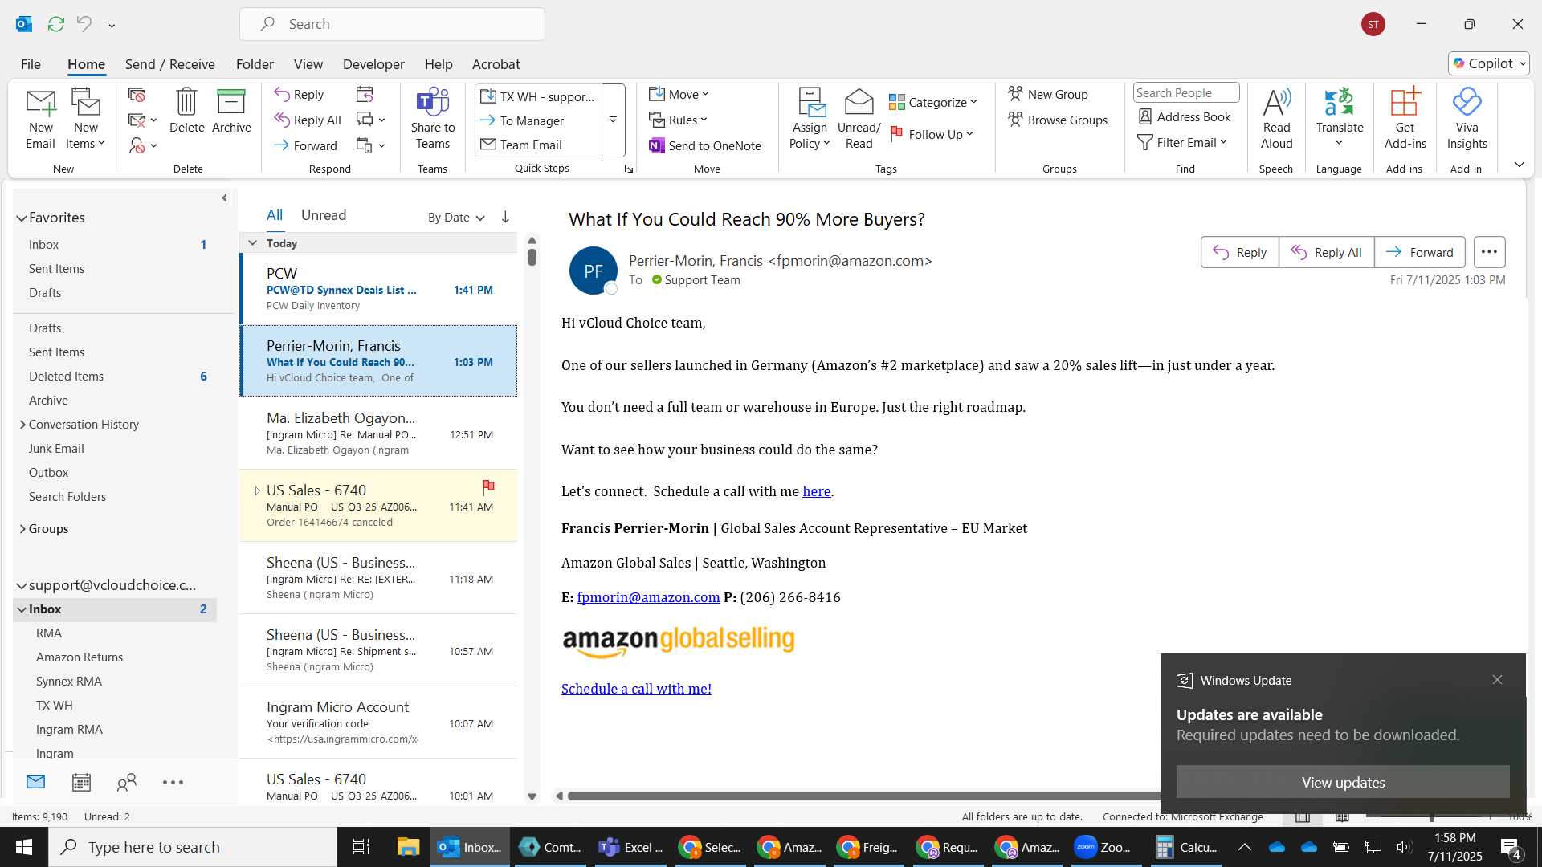The width and height of the screenshot is (1542, 867).
Task: Open Zoom from the taskbar
Action: click(x=1104, y=847)
